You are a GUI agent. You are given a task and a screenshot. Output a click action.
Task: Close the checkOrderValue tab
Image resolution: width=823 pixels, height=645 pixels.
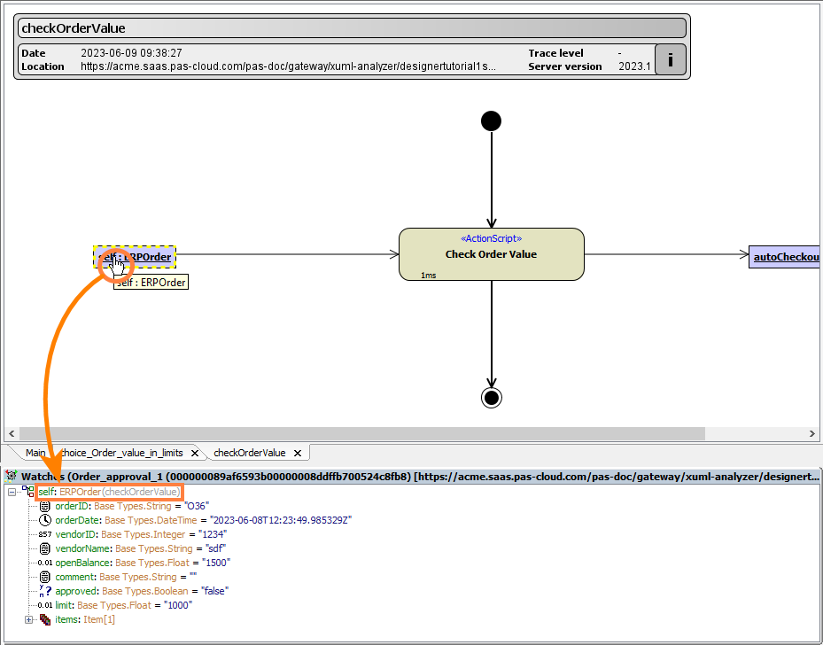298,453
